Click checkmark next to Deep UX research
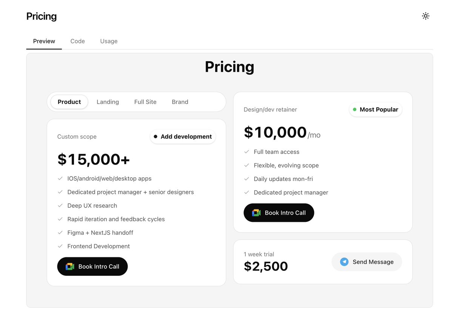The width and height of the screenshot is (453, 309). [60, 206]
